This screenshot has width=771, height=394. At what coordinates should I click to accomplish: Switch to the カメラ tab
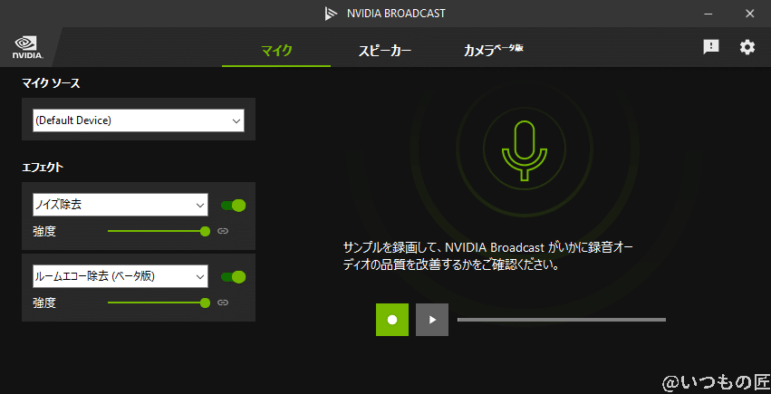click(492, 51)
